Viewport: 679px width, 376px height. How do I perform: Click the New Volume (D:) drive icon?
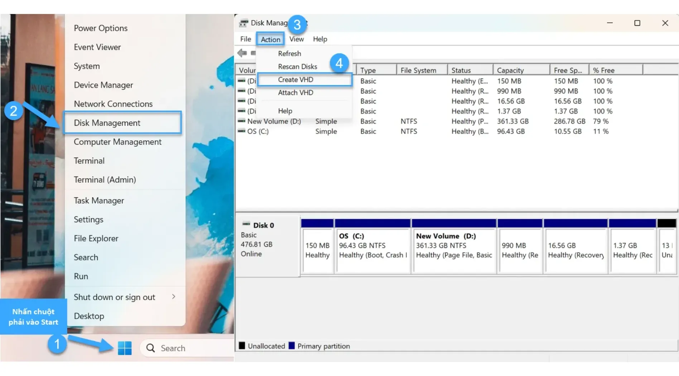pyautogui.click(x=242, y=121)
